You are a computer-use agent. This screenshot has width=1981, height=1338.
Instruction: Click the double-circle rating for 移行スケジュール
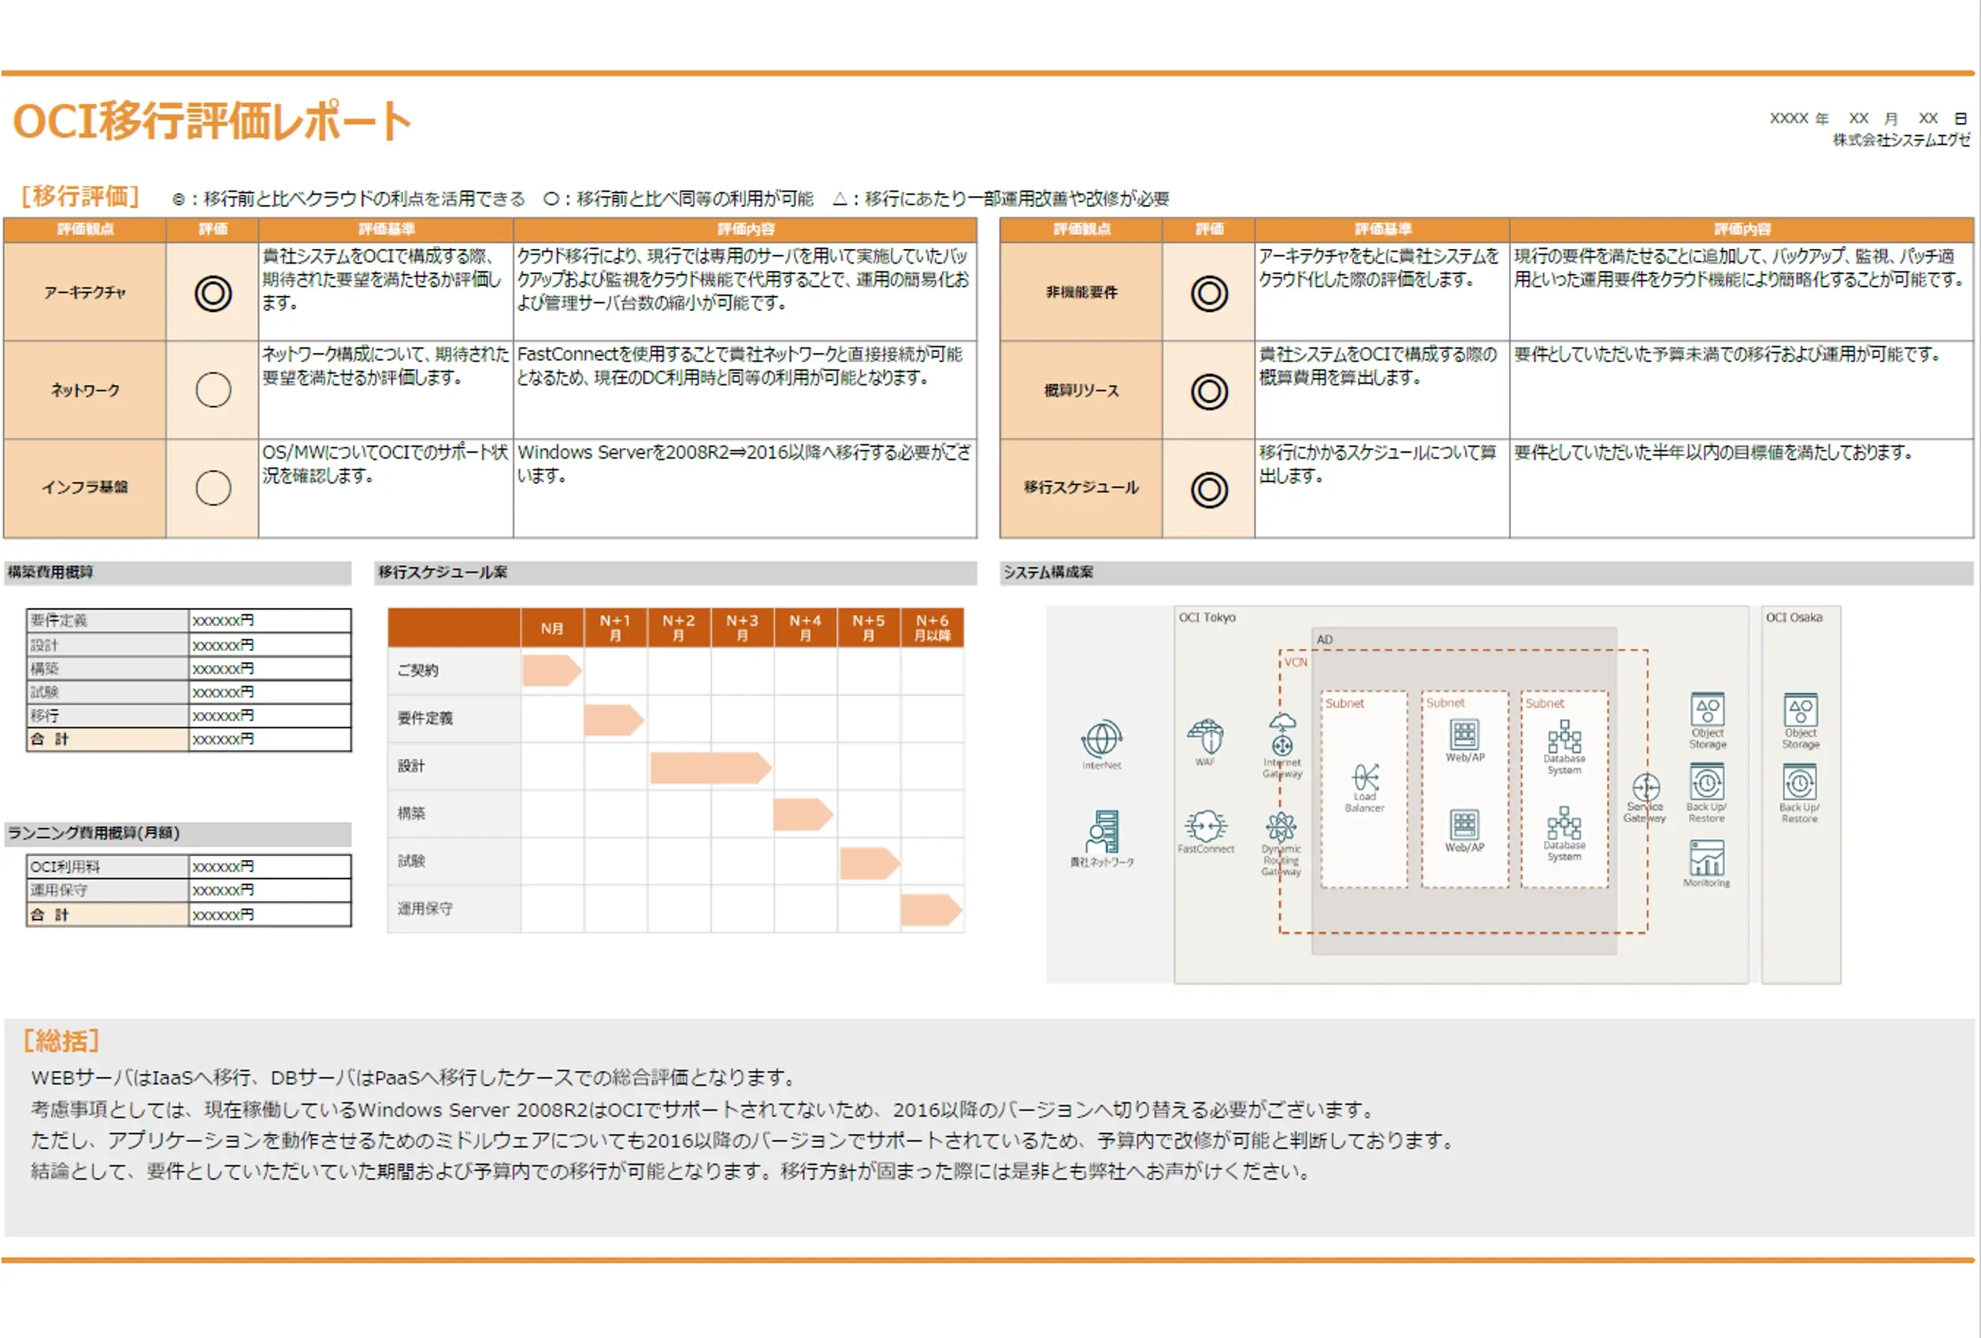click(1209, 489)
